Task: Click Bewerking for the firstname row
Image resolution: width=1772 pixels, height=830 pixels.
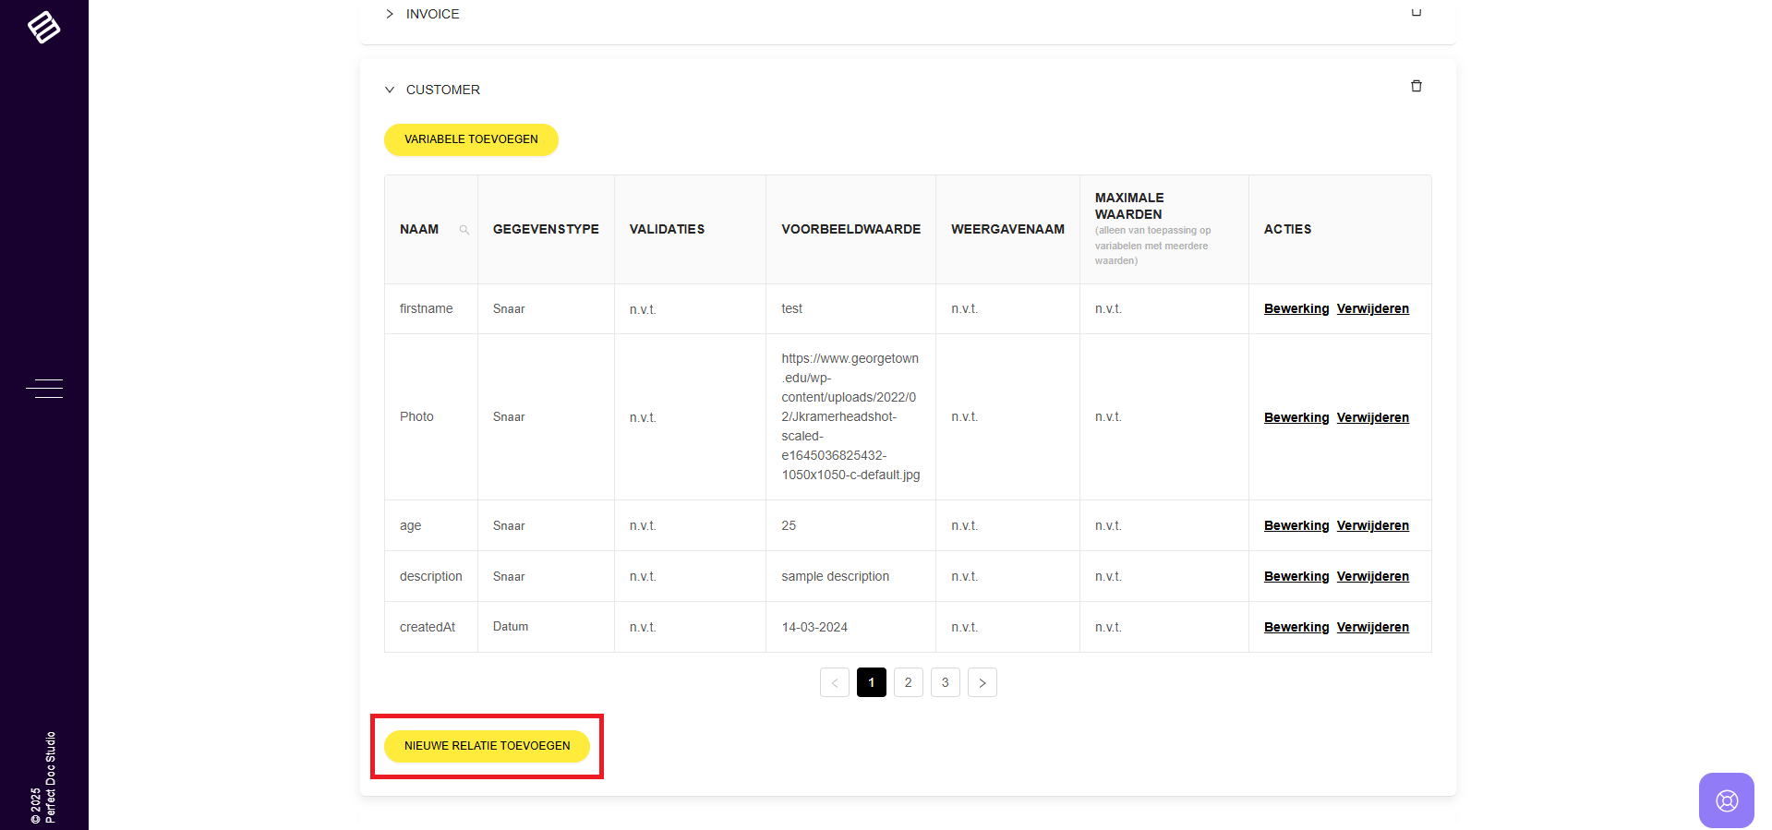Action: click(x=1296, y=308)
